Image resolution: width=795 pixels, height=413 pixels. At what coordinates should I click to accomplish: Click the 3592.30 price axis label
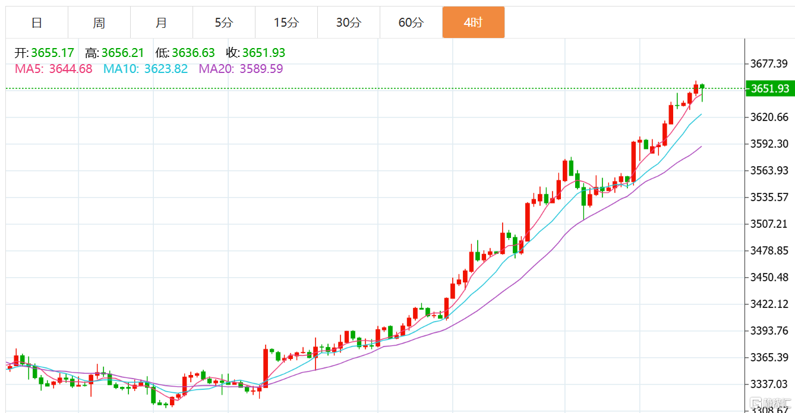[x=769, y=144]
